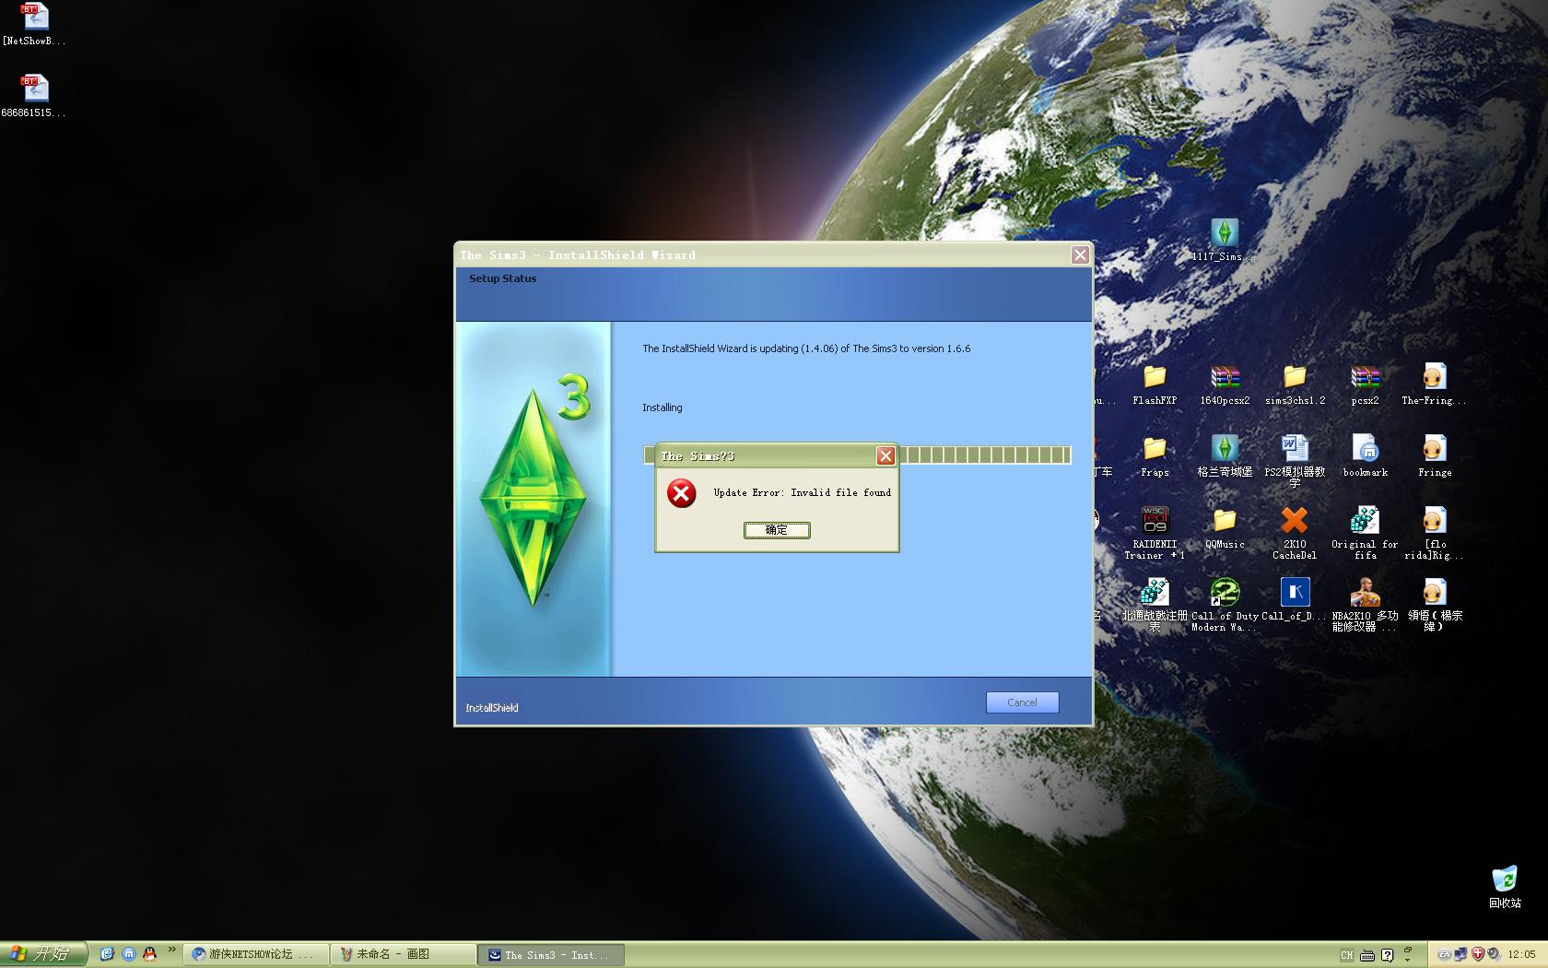Screen dimensions: 1548x968
Task: Switch to 游侠NETSHOW论坛 taskbar window
Action: click(256, 954)
